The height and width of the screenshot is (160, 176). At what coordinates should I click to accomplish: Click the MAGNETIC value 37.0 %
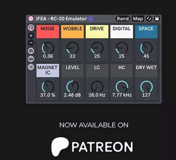click(48, 95)
